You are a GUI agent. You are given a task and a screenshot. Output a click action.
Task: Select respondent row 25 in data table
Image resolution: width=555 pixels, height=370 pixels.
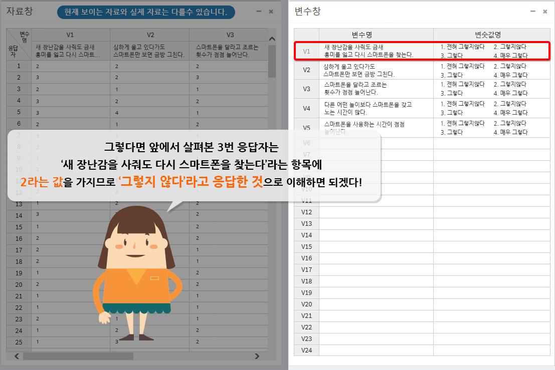coord(137,342)
